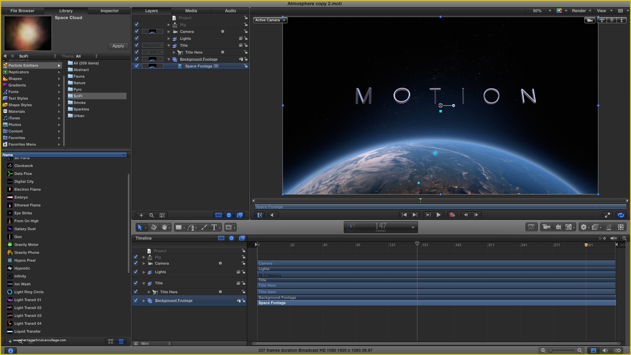Click the render button in top bar
The image size is (631, 355).
[579, 10]
